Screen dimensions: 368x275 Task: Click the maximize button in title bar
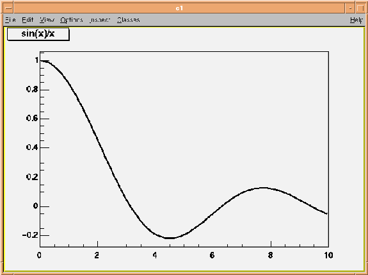[x=360, y=8]
